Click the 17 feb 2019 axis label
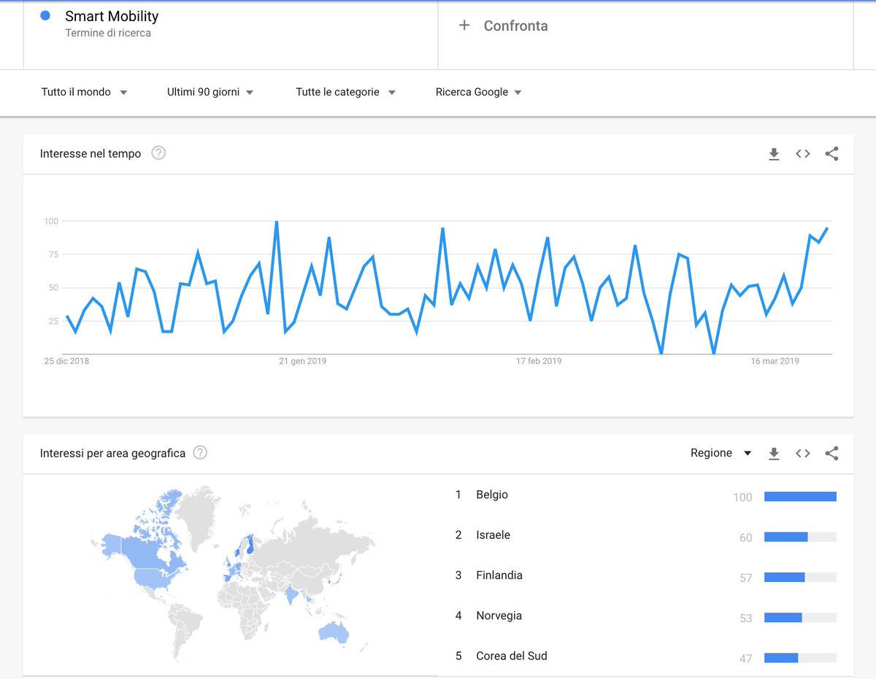This screenshot has width=876, height=679. tap(539, 361)
